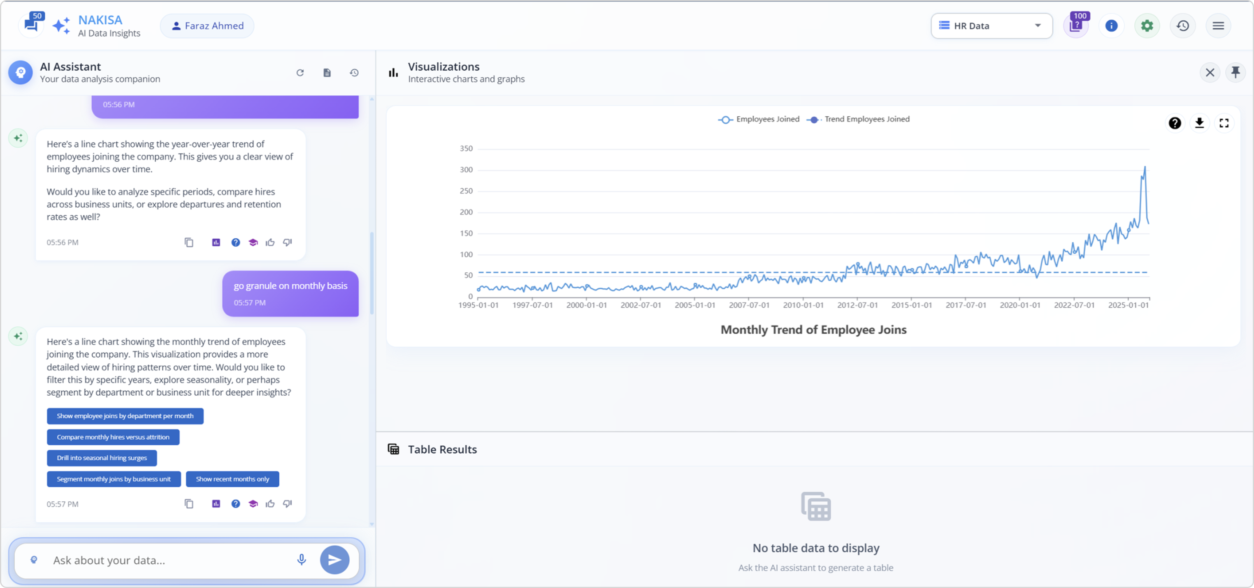
Task: Click Compare monthly hires versus attrition
Action: pyautogui.click(x=113, y=437)
